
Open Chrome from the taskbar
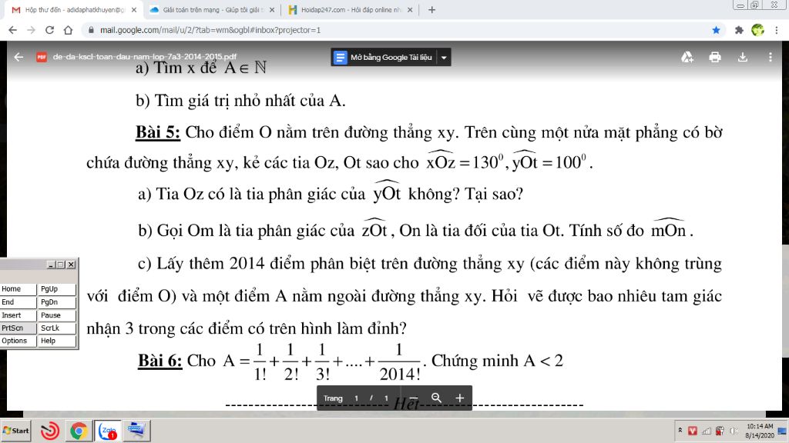(79, 431)
